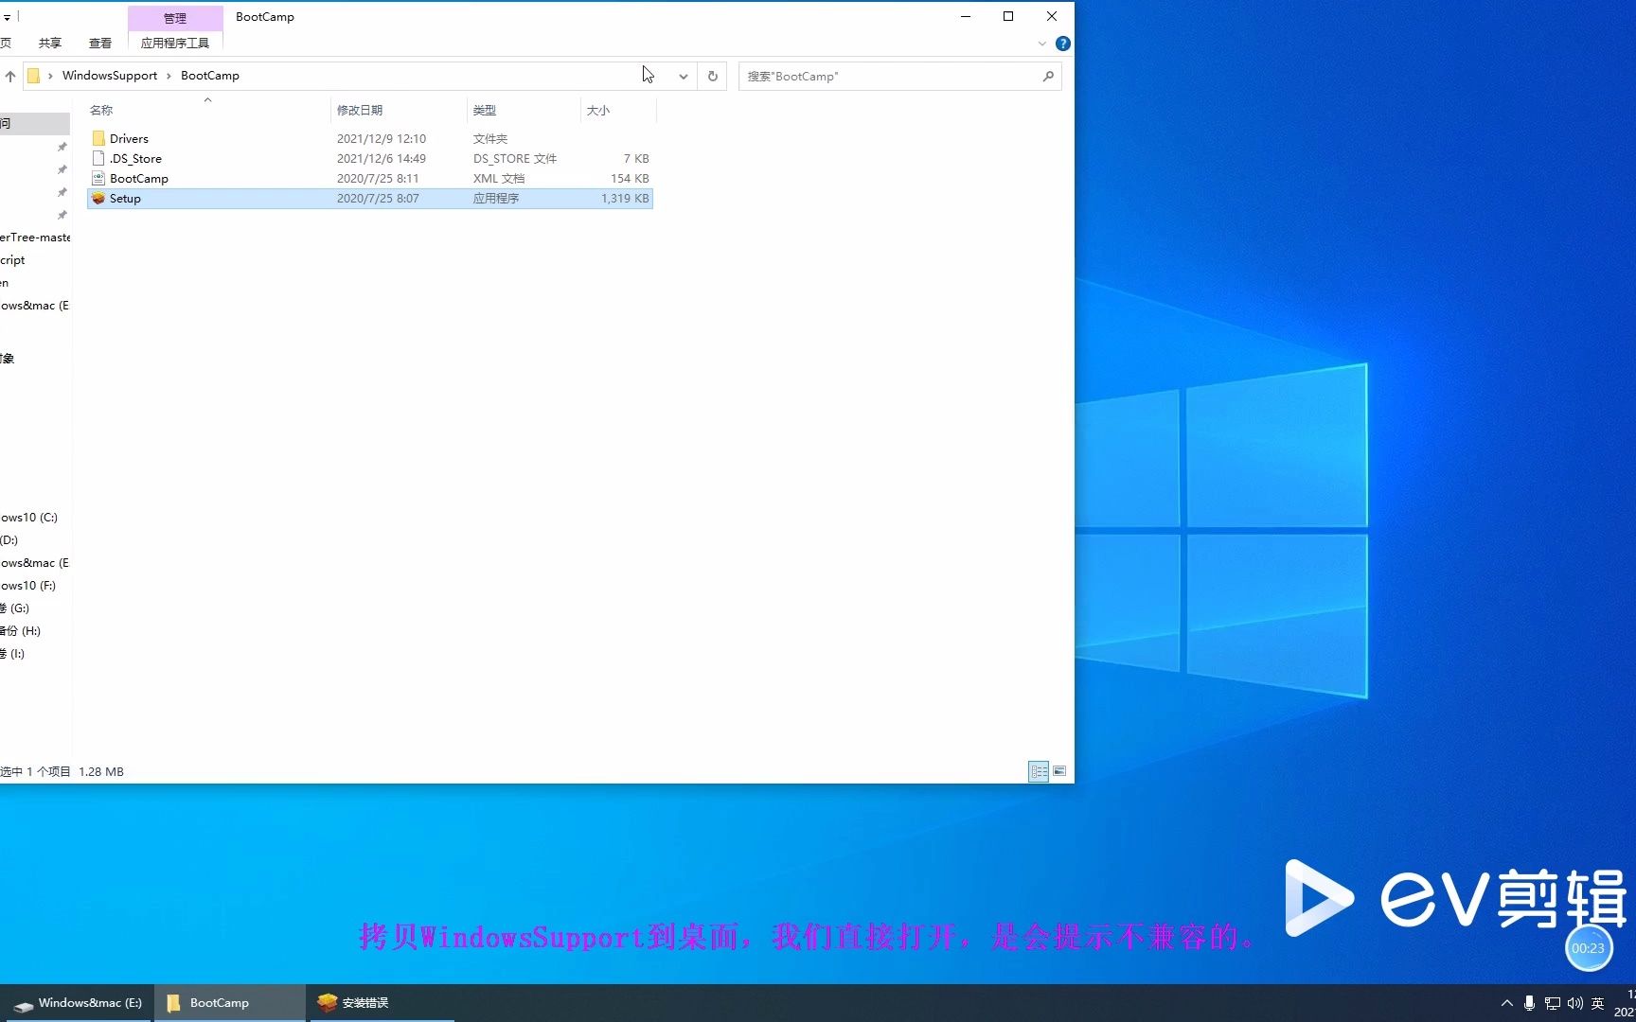This screenshot has width=1636, height=1022.
Task: Select the (I:) drive in sidebar
Action: [x=13, y=654]
